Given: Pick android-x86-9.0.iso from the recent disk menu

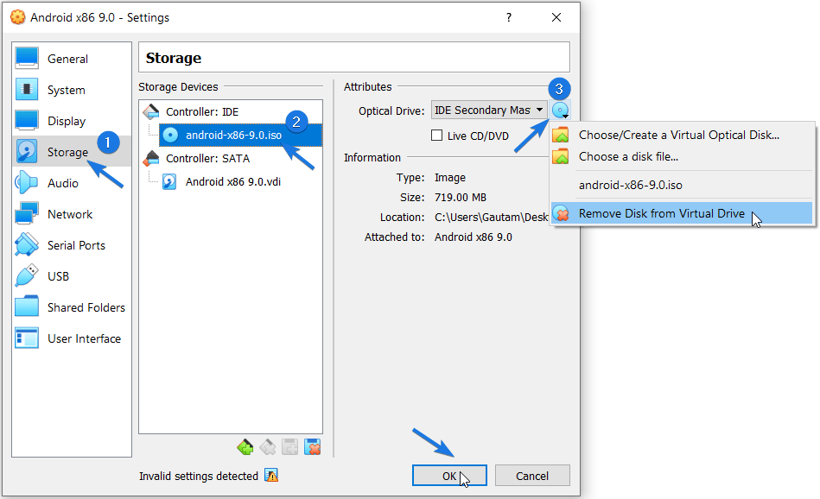Looking at the screenshot, I should [683, 185].
